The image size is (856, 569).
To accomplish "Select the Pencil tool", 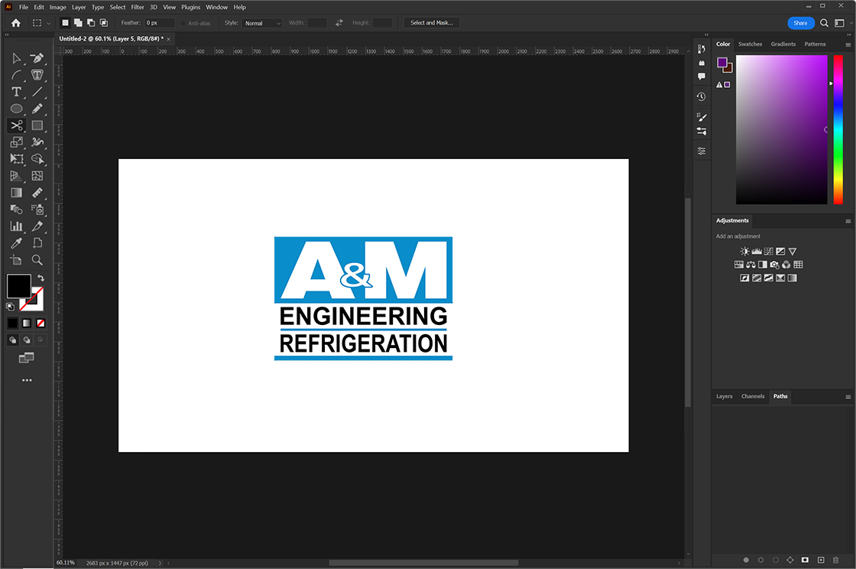I will click(37, 109).
